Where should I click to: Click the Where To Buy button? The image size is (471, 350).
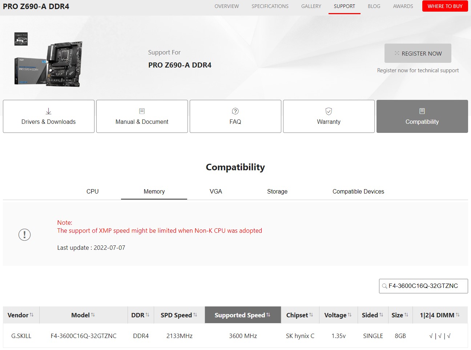pos(445,6)
